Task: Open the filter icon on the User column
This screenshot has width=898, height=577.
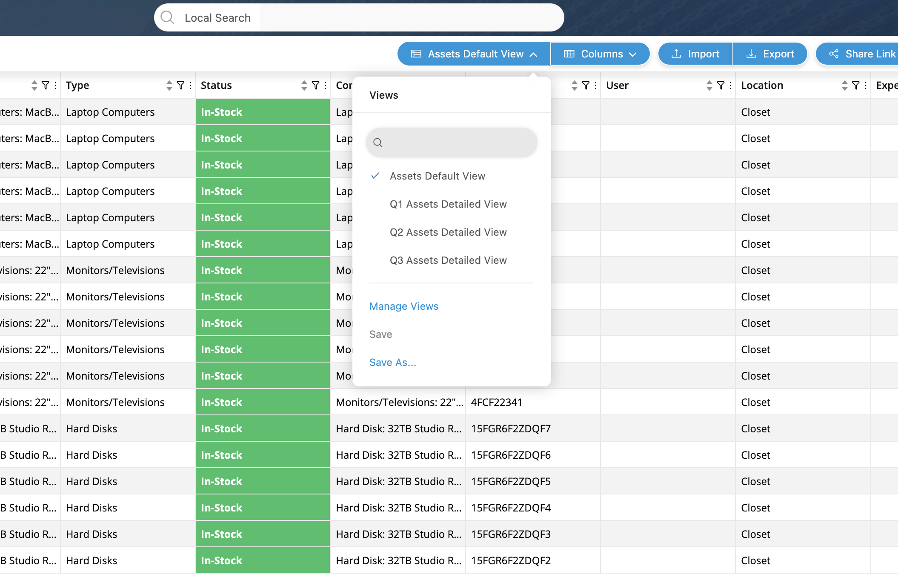Action: [x=720, y=85]
